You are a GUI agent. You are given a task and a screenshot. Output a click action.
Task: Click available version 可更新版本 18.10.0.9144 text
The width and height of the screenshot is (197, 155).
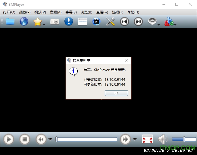[104, 85]
